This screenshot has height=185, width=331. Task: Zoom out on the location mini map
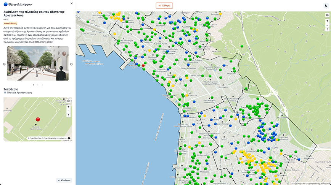coord(69,111)
